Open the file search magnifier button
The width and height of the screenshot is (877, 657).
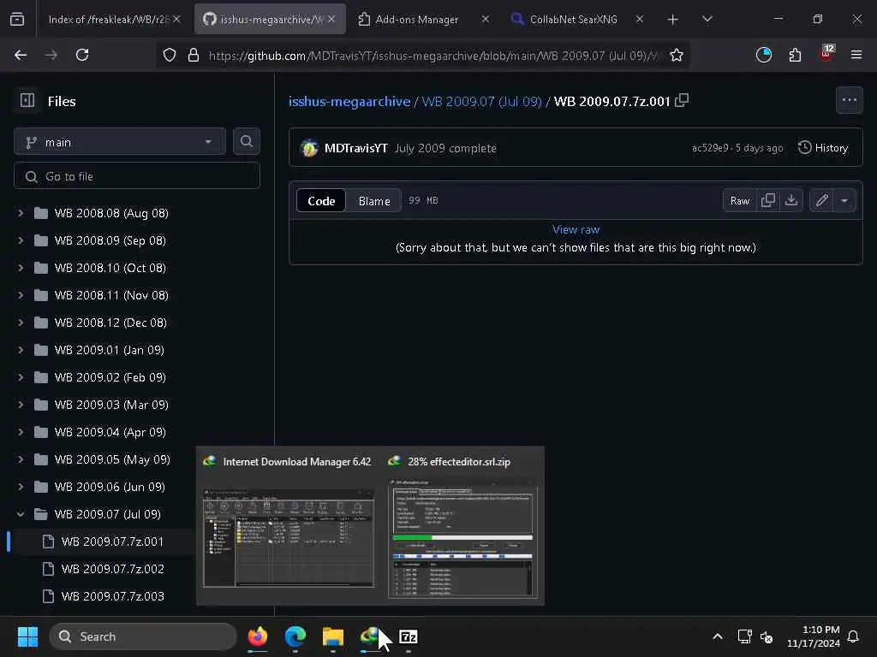[246, 142]
